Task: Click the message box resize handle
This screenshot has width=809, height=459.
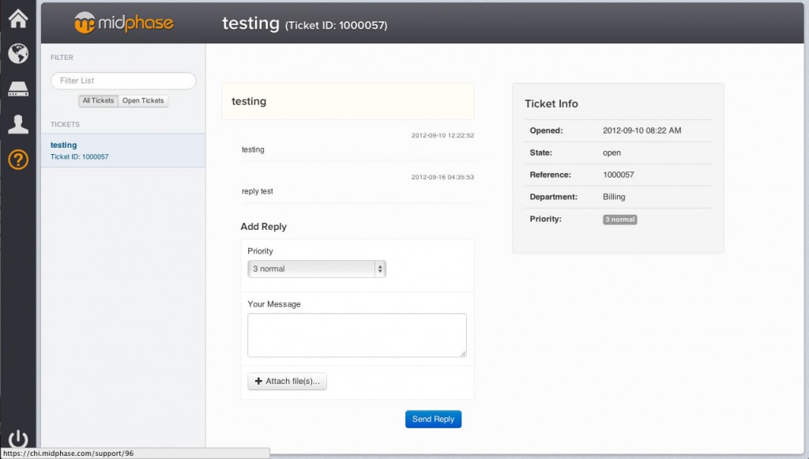Action: (463, 353)
